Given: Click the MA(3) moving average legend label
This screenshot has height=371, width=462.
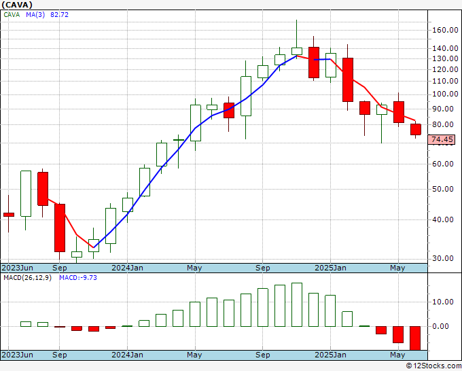Looking at the screenshot, I should click(x=35, y=15).
